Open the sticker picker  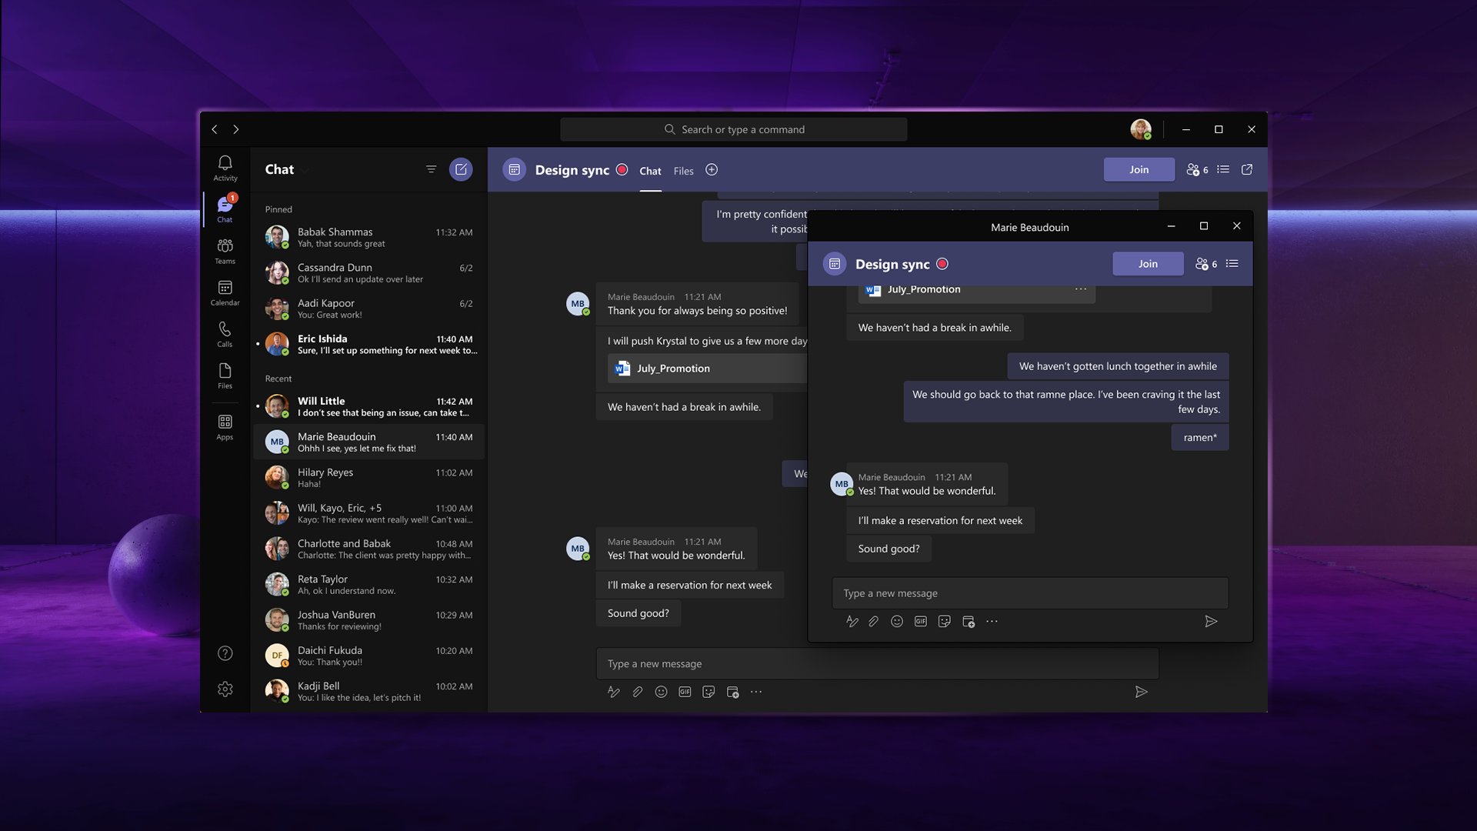click(x=708, y=692)
